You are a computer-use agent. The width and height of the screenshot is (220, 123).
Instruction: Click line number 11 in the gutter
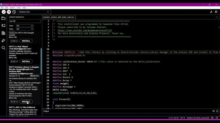point(48,52)
